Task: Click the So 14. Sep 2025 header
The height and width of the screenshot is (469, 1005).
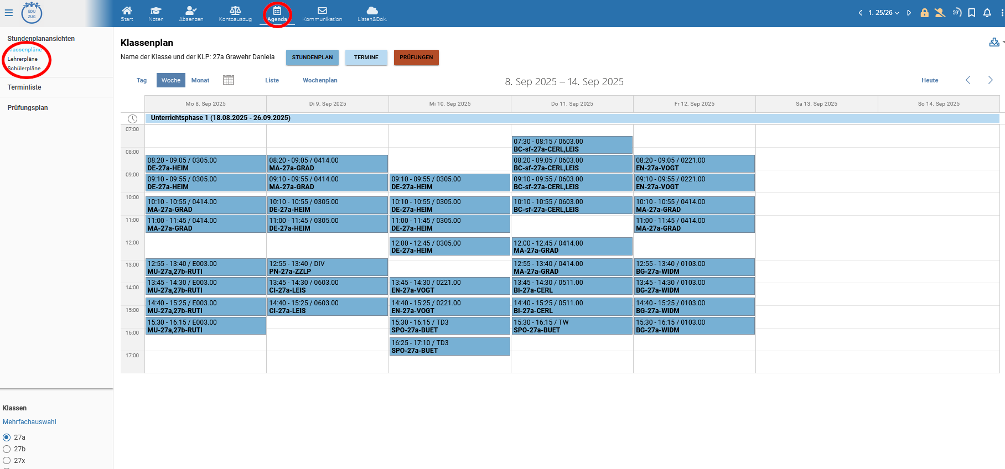Action: (939, 104)
